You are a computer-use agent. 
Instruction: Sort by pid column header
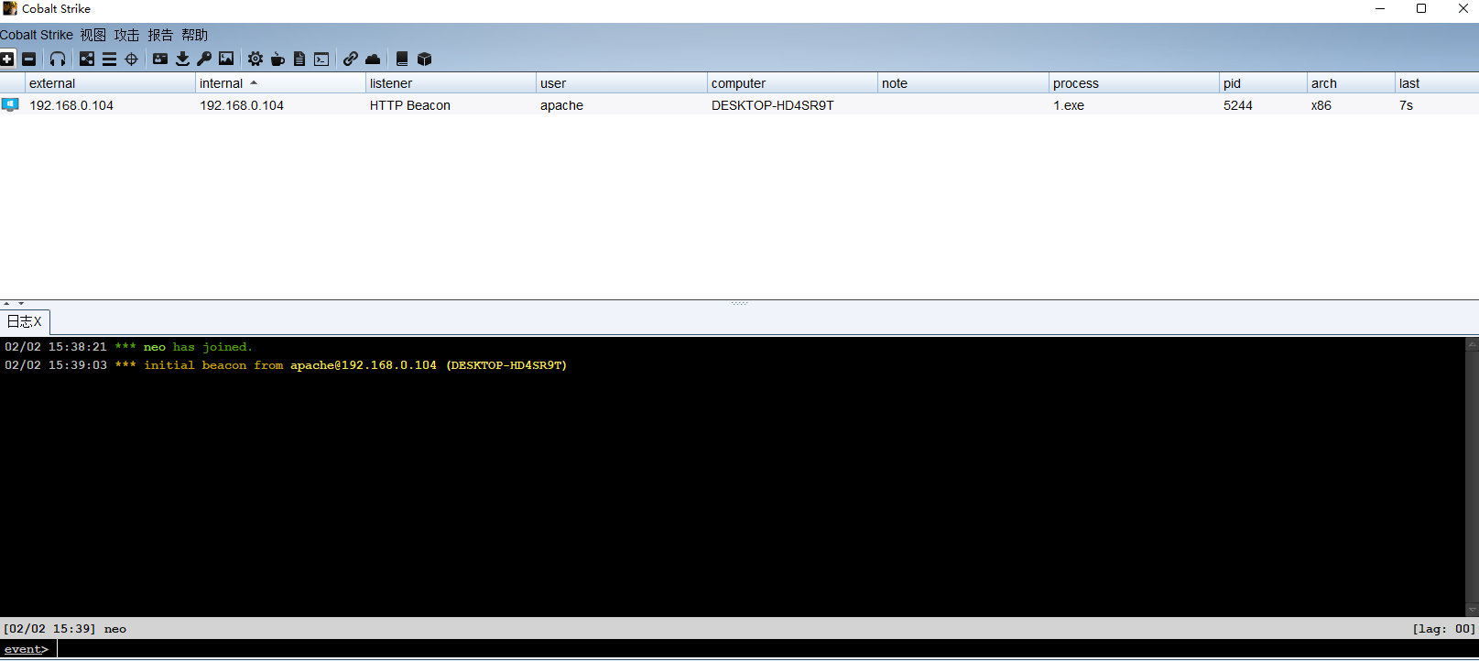tap(1263, 83)
